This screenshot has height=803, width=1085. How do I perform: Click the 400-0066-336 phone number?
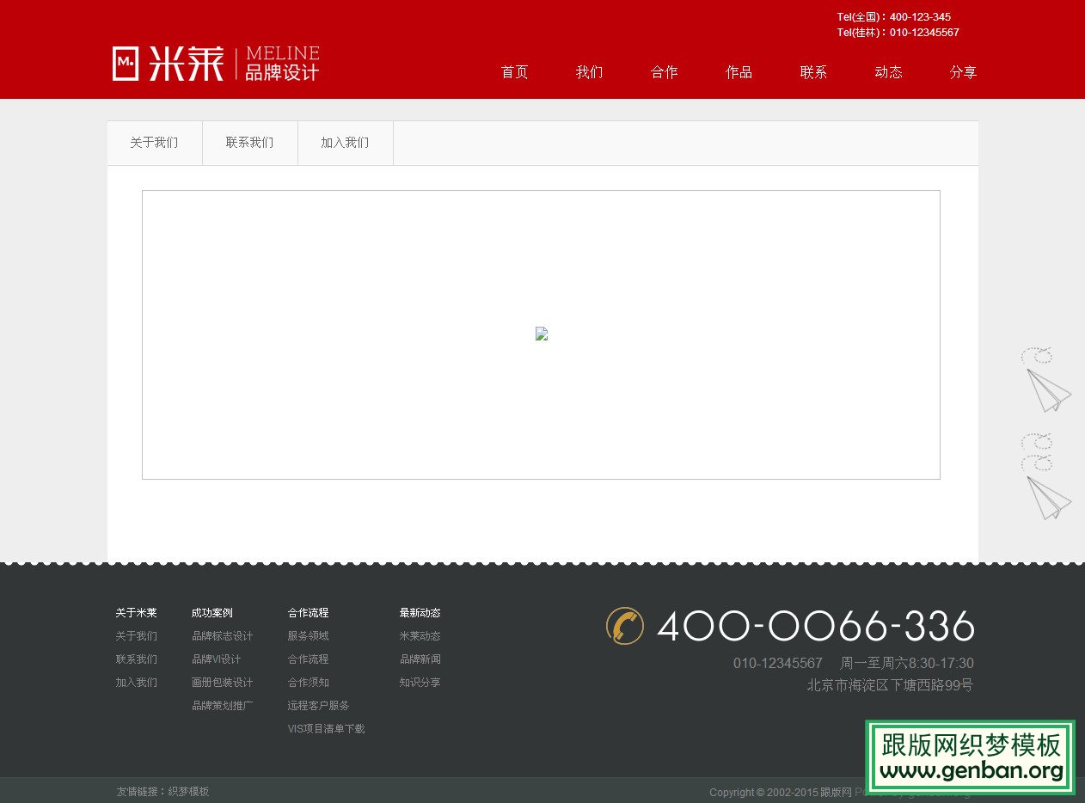pos(815,627)
